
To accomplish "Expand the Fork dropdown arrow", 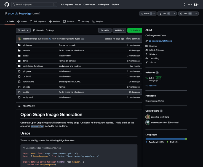I will [x=174, y=14].
